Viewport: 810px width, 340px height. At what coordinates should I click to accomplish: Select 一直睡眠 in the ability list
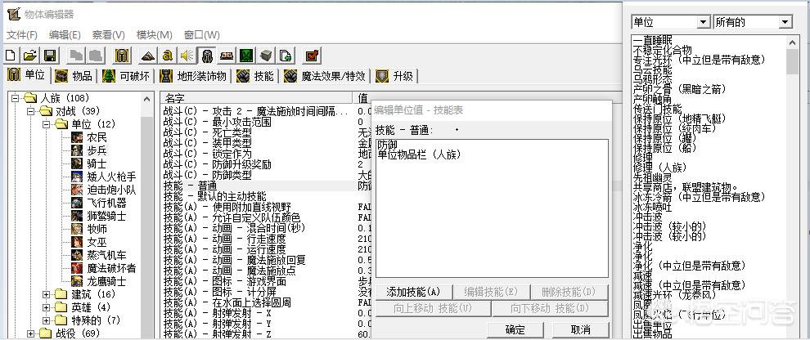[x=653, y=40]
